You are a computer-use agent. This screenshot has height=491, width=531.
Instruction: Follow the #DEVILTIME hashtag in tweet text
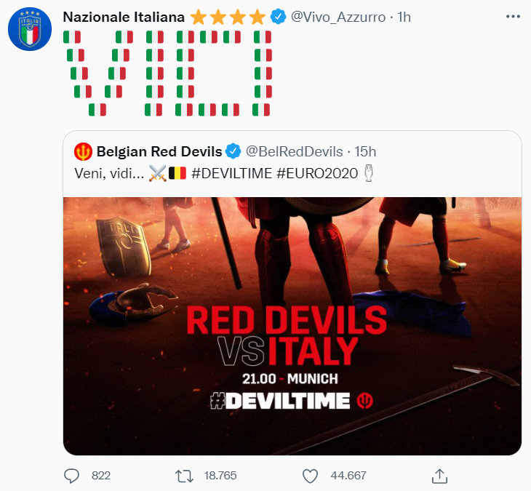tap(227, 173)
